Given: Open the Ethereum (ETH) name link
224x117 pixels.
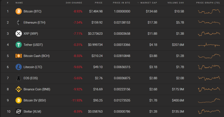Looking at the screenshot, I should coord(34,23).
